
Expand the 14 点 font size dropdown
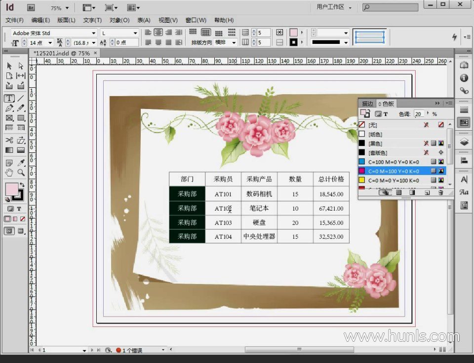click(x=51, y=43)
